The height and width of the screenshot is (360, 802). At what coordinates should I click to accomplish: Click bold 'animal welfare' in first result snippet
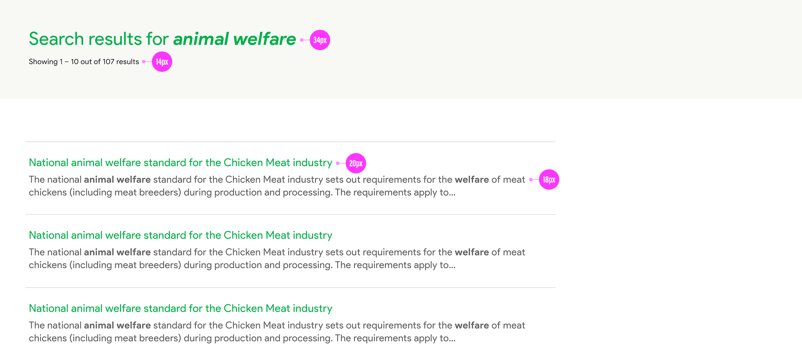click(x=117, y=179)
